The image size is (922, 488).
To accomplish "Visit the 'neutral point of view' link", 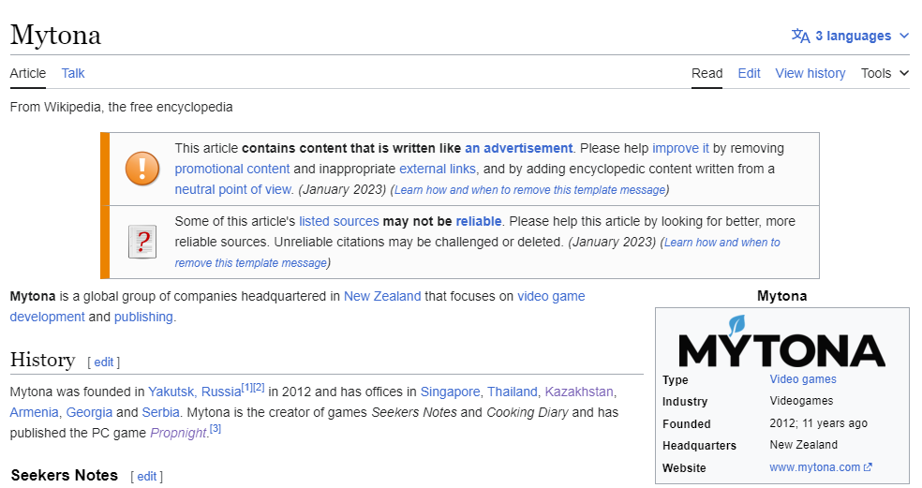I will (233, 189).
